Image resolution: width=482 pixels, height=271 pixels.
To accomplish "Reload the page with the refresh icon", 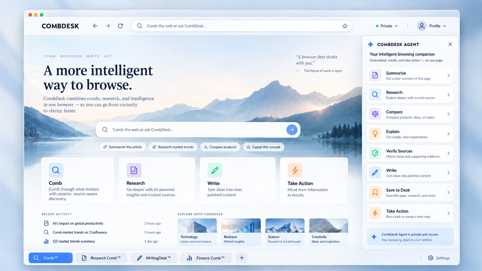I will pyautogui.click(x=120, y=26).
